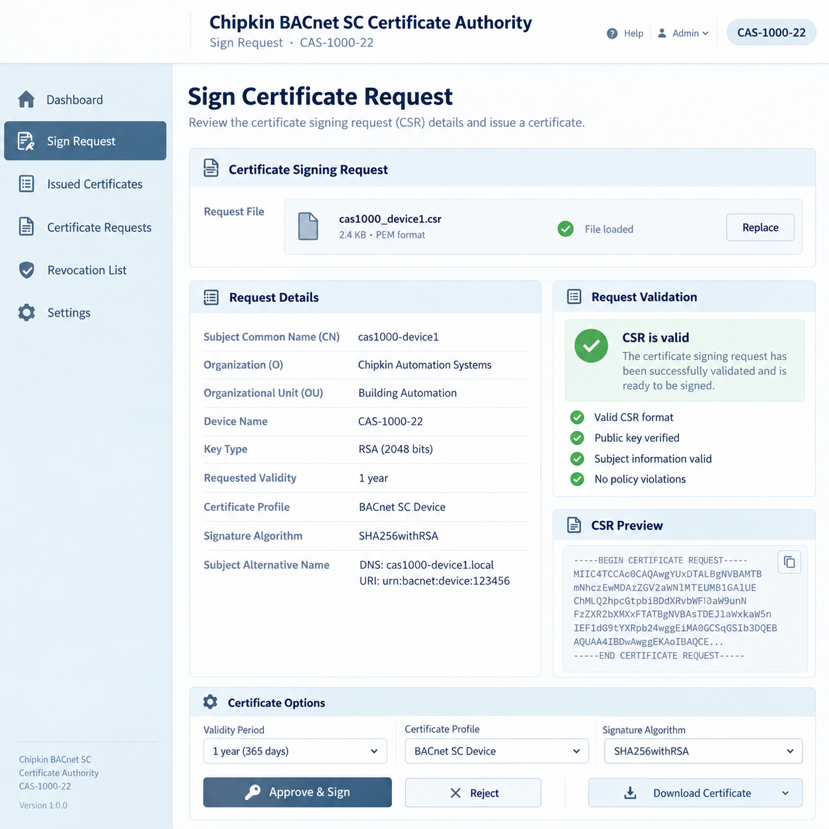
Task: Click the Dashboard home icon
Action: click(26, 99)
